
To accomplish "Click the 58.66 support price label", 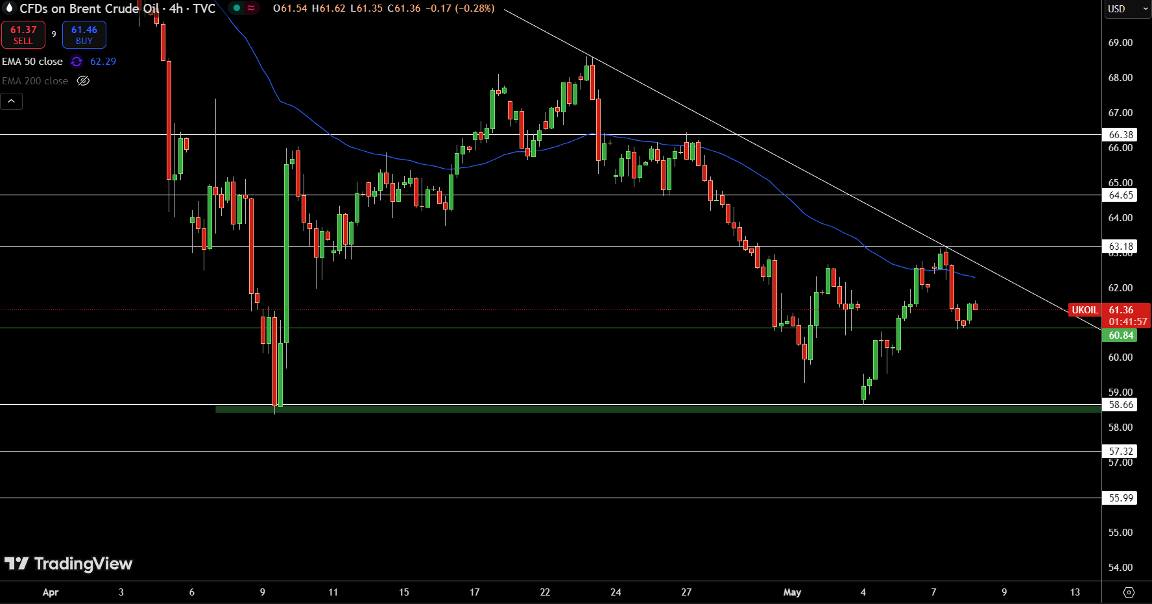I will click(x=1120, y=405).
